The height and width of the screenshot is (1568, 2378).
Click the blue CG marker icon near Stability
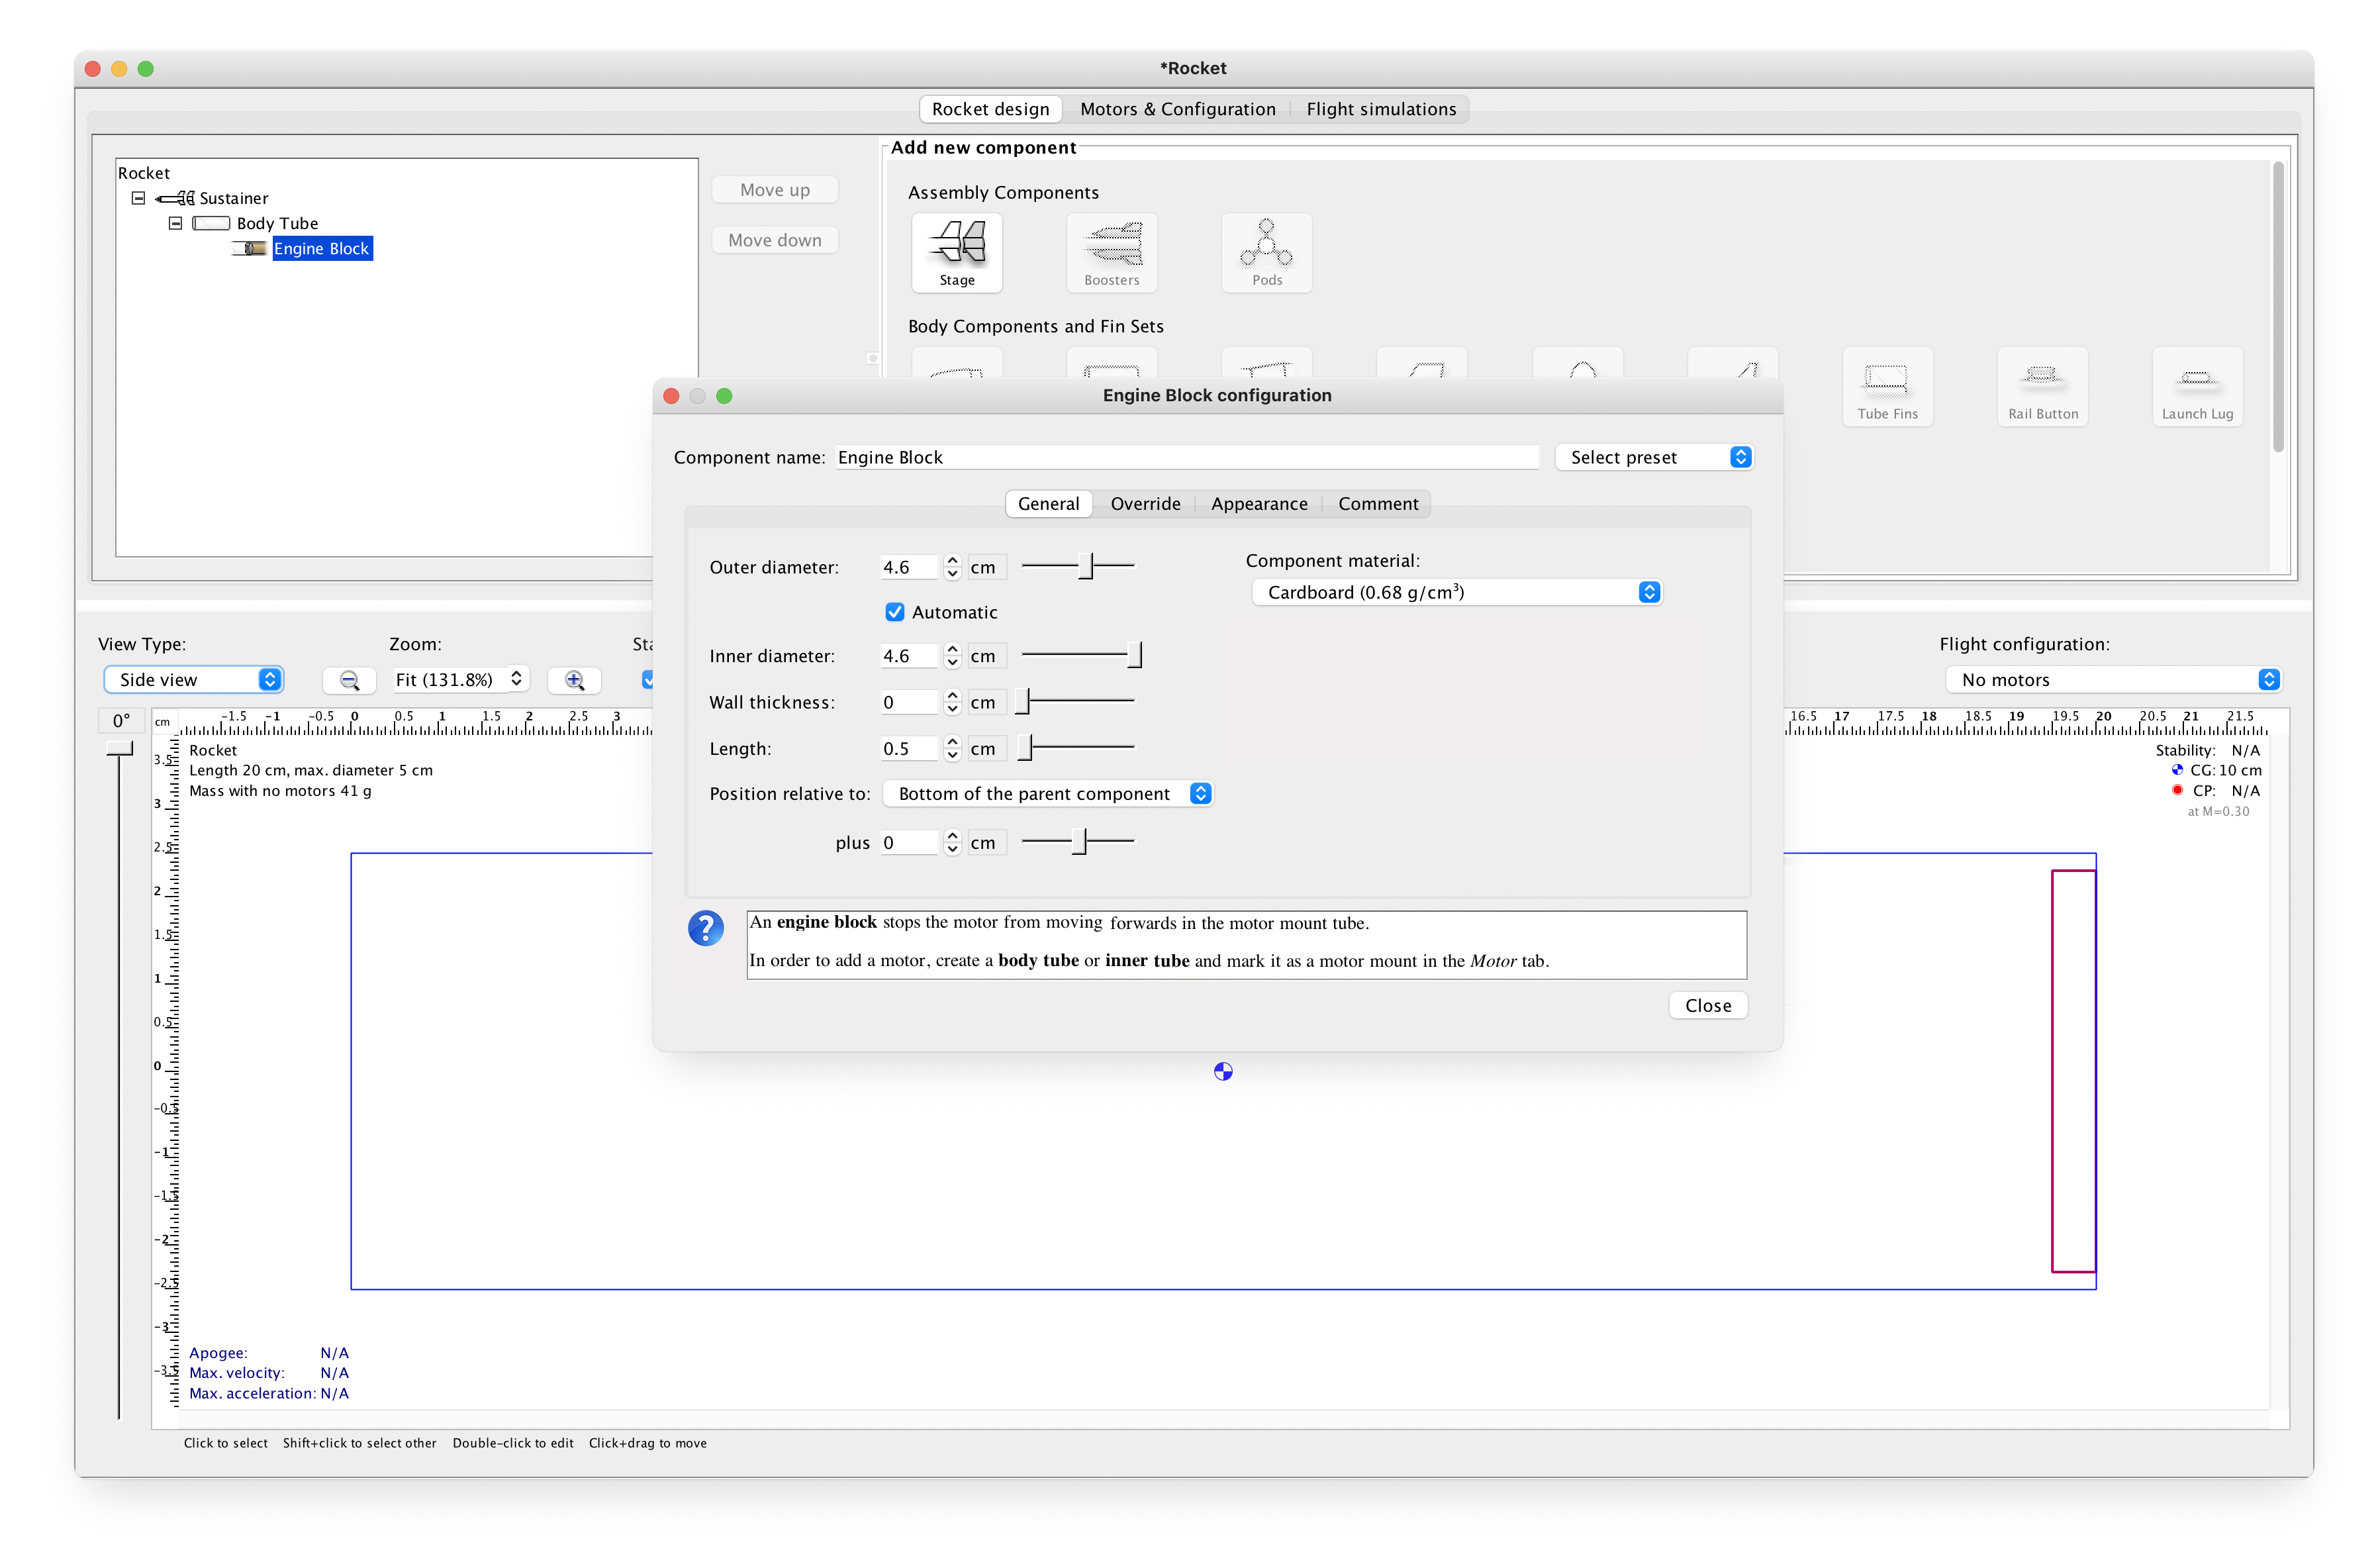click(2177, 770)
